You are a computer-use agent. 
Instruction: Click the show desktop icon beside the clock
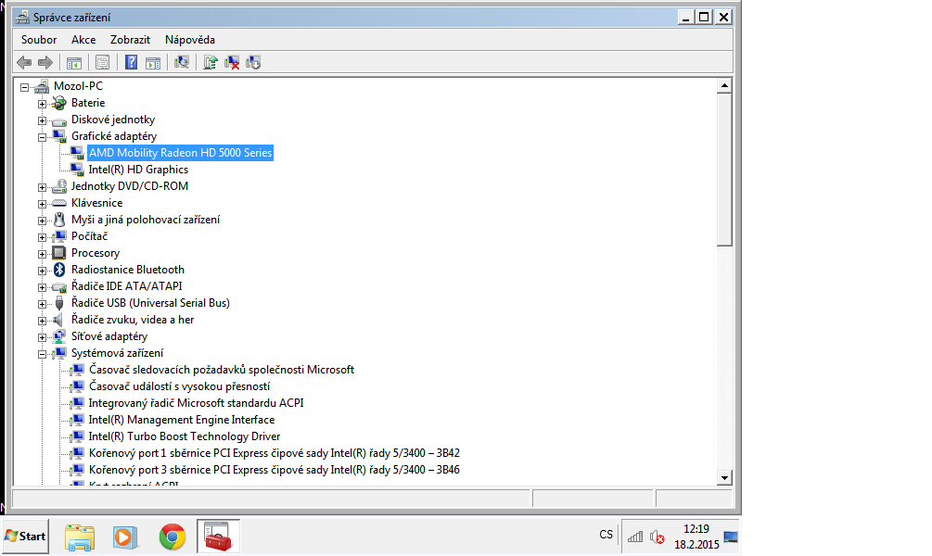[x=731, y=537]
